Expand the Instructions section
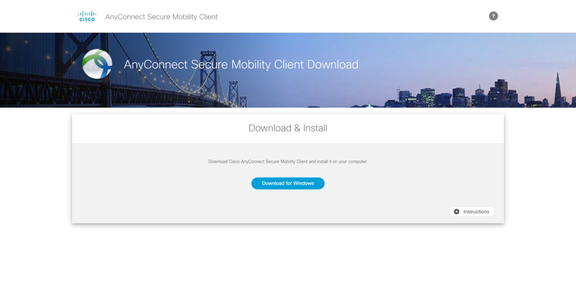576x289 pixels. (x=472, y=212)
